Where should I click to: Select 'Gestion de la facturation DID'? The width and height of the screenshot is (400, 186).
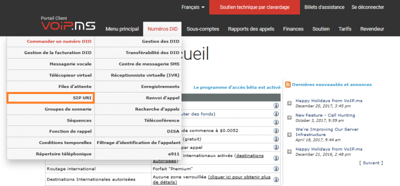pyautogui.click(x=50, y=53)
